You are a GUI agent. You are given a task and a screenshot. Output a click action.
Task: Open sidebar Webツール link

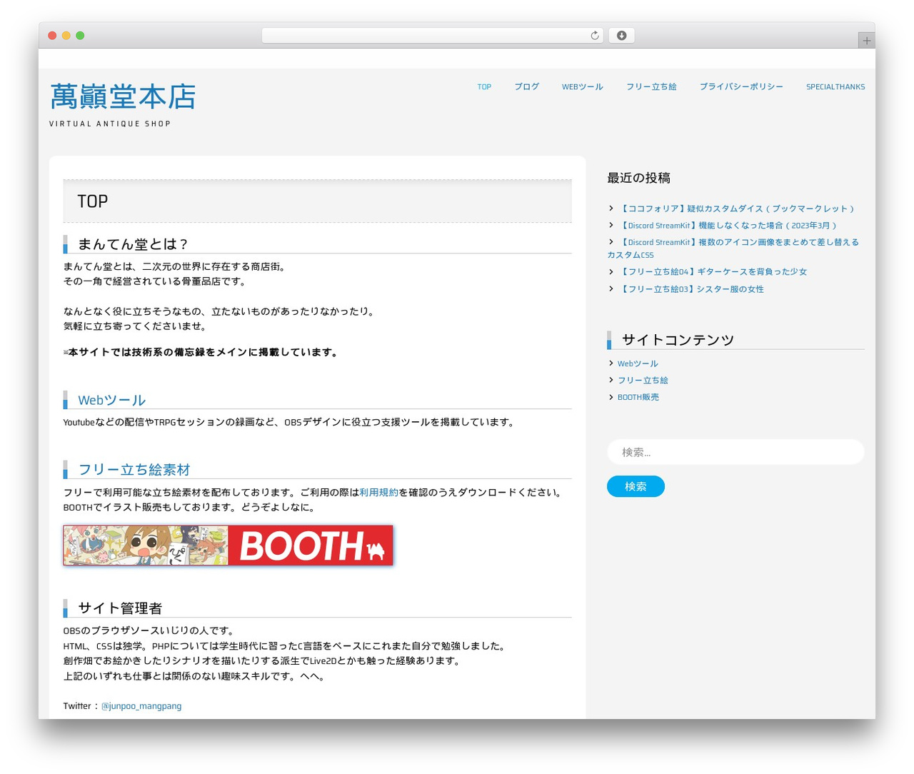638,363
